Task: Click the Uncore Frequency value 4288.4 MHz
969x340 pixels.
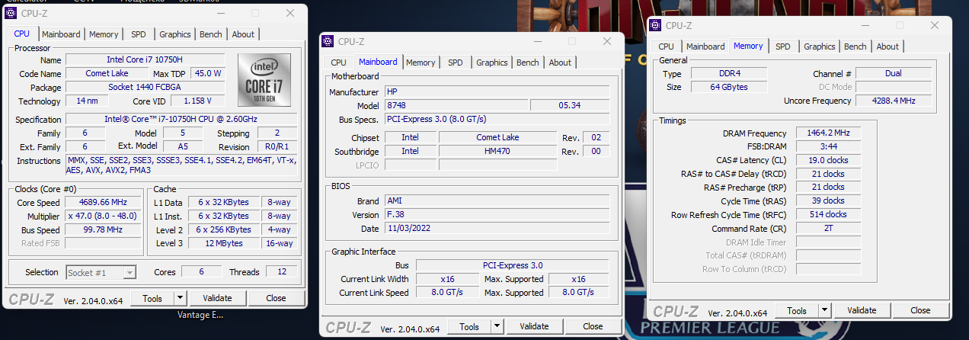Action: pyautogui.click(x=894, y=101)
